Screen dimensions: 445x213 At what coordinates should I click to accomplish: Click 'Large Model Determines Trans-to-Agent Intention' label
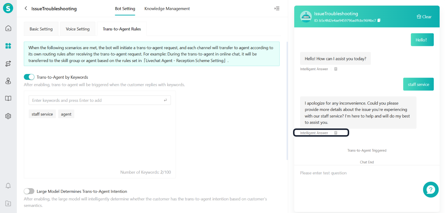[82, 191]
